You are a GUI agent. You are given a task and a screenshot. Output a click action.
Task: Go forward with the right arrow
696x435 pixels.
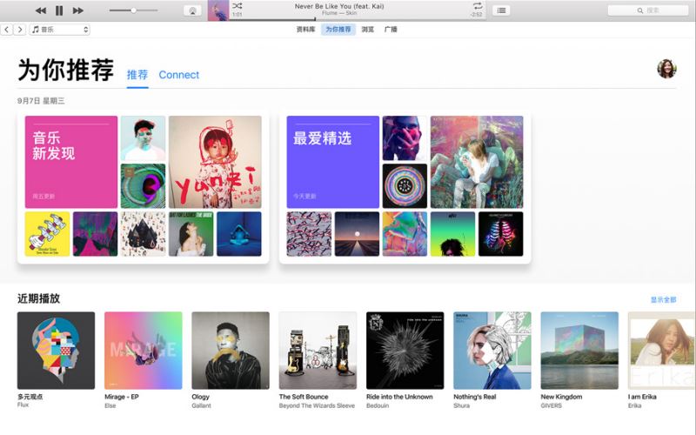coord(19,30)
